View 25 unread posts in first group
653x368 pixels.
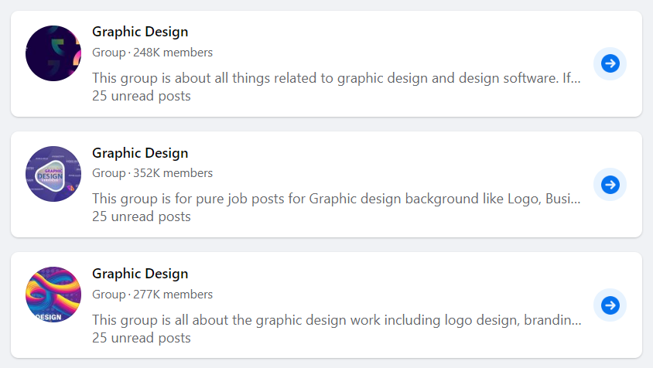(141, 96)
